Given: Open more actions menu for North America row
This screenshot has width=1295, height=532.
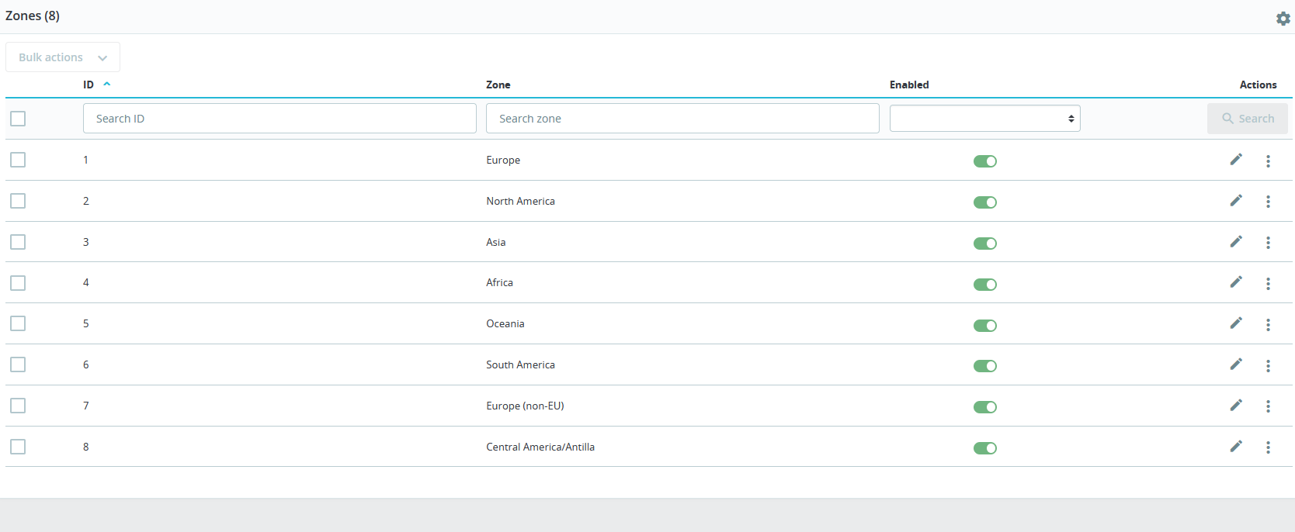Looking at the screenshot, I should tap(1268, 202).
